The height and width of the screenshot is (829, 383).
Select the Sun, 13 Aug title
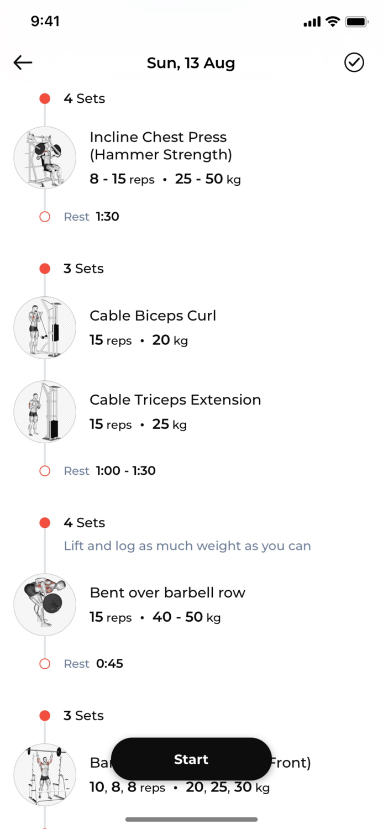[x=191, y=62]
